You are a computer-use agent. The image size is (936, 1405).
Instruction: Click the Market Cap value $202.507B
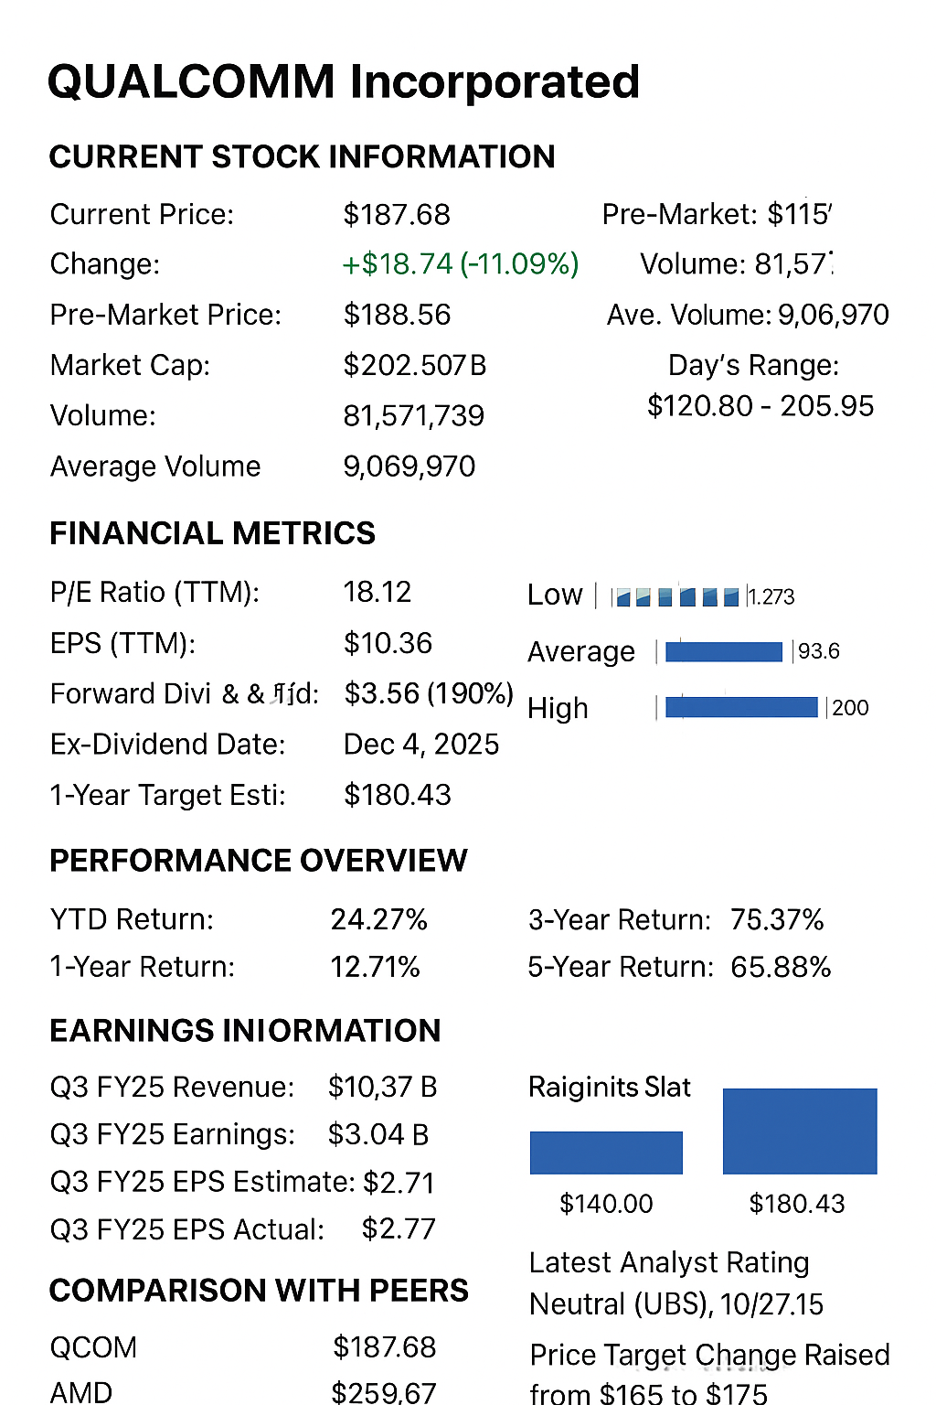[414, 365]
